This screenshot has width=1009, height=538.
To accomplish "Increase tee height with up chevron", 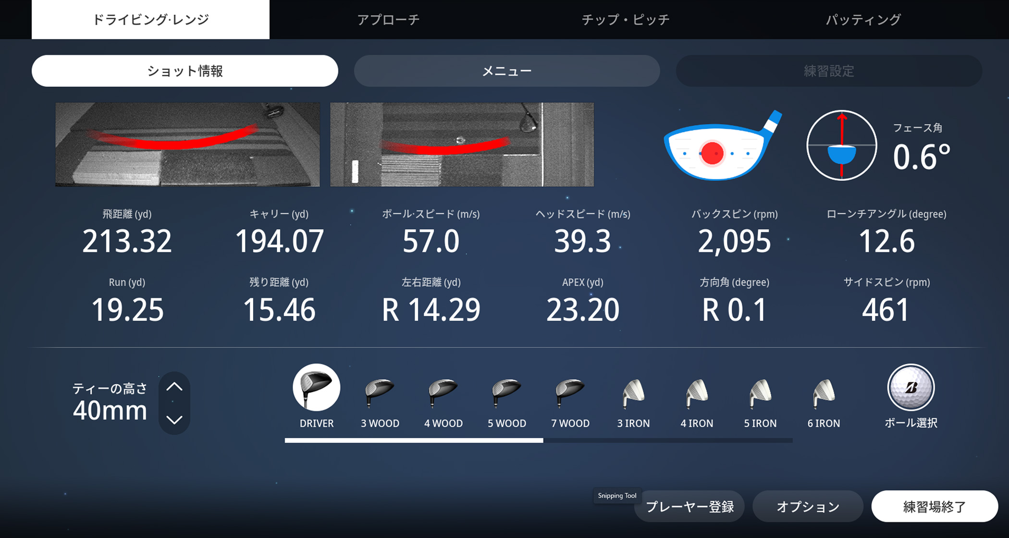I will 174,387.
